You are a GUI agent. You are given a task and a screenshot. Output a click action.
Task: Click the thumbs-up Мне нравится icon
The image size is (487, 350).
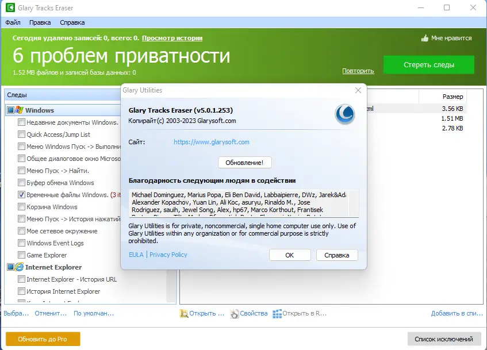424,38
